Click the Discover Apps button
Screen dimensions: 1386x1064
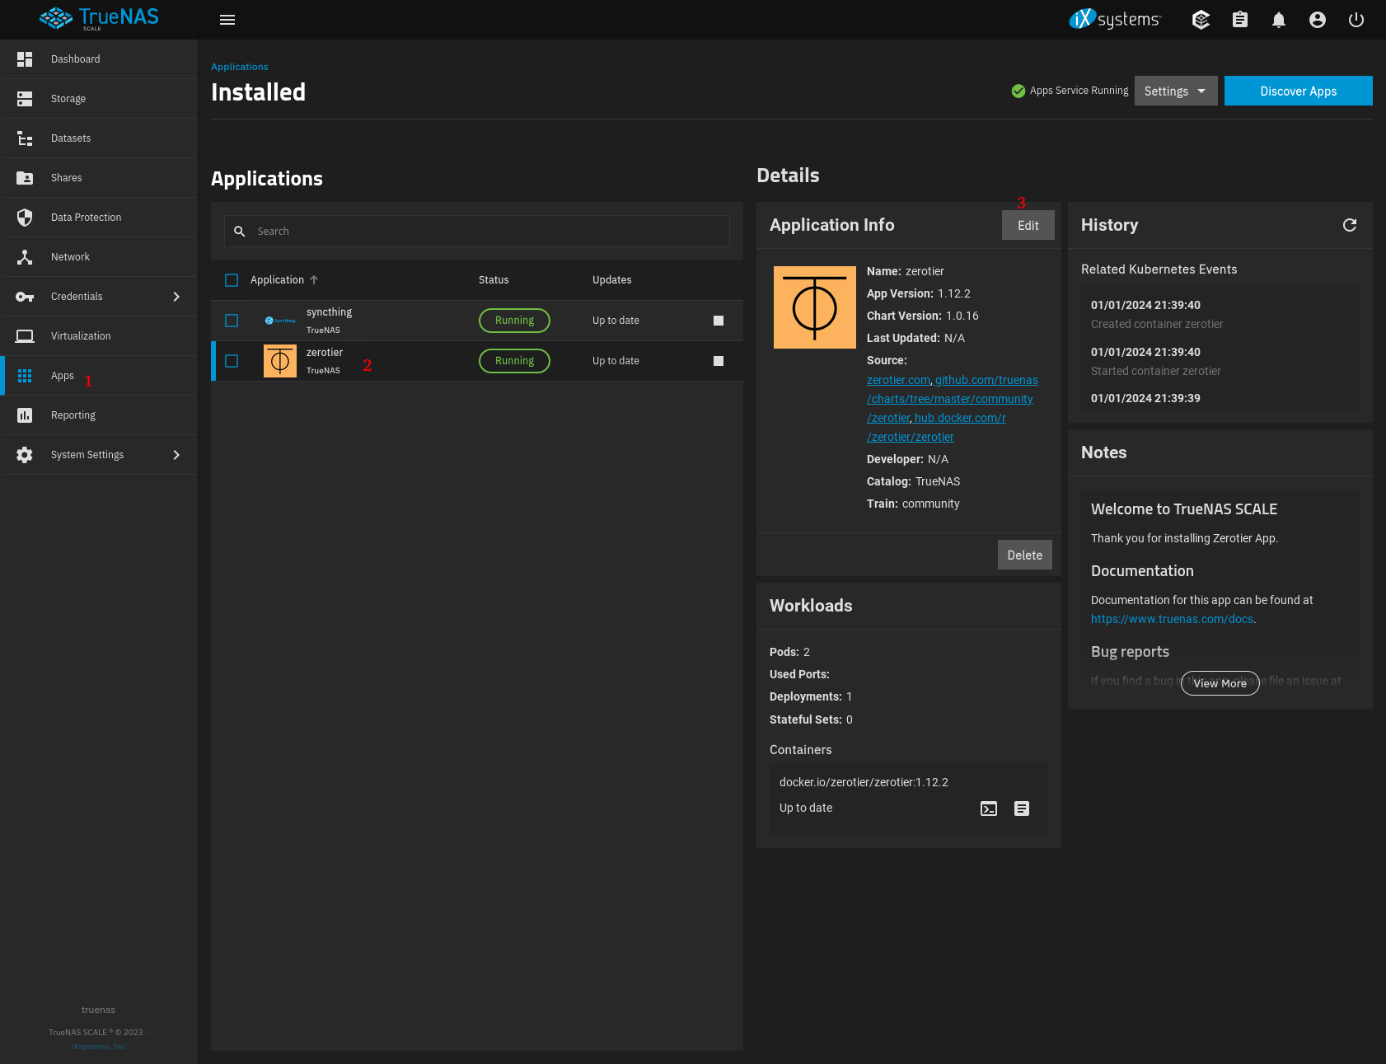1298,91
